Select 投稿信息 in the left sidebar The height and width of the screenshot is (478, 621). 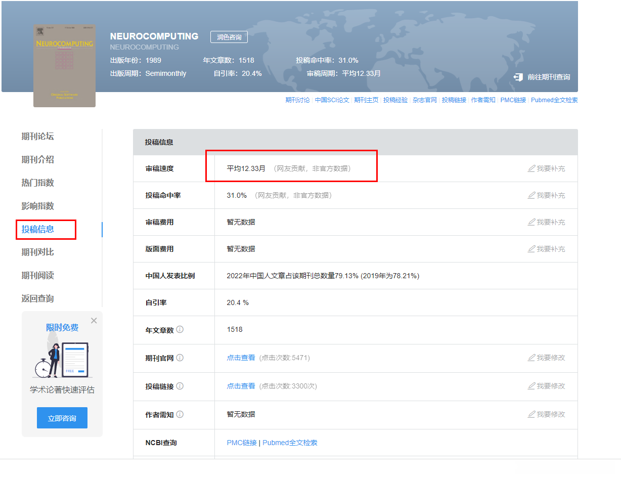tap(37, 229)
